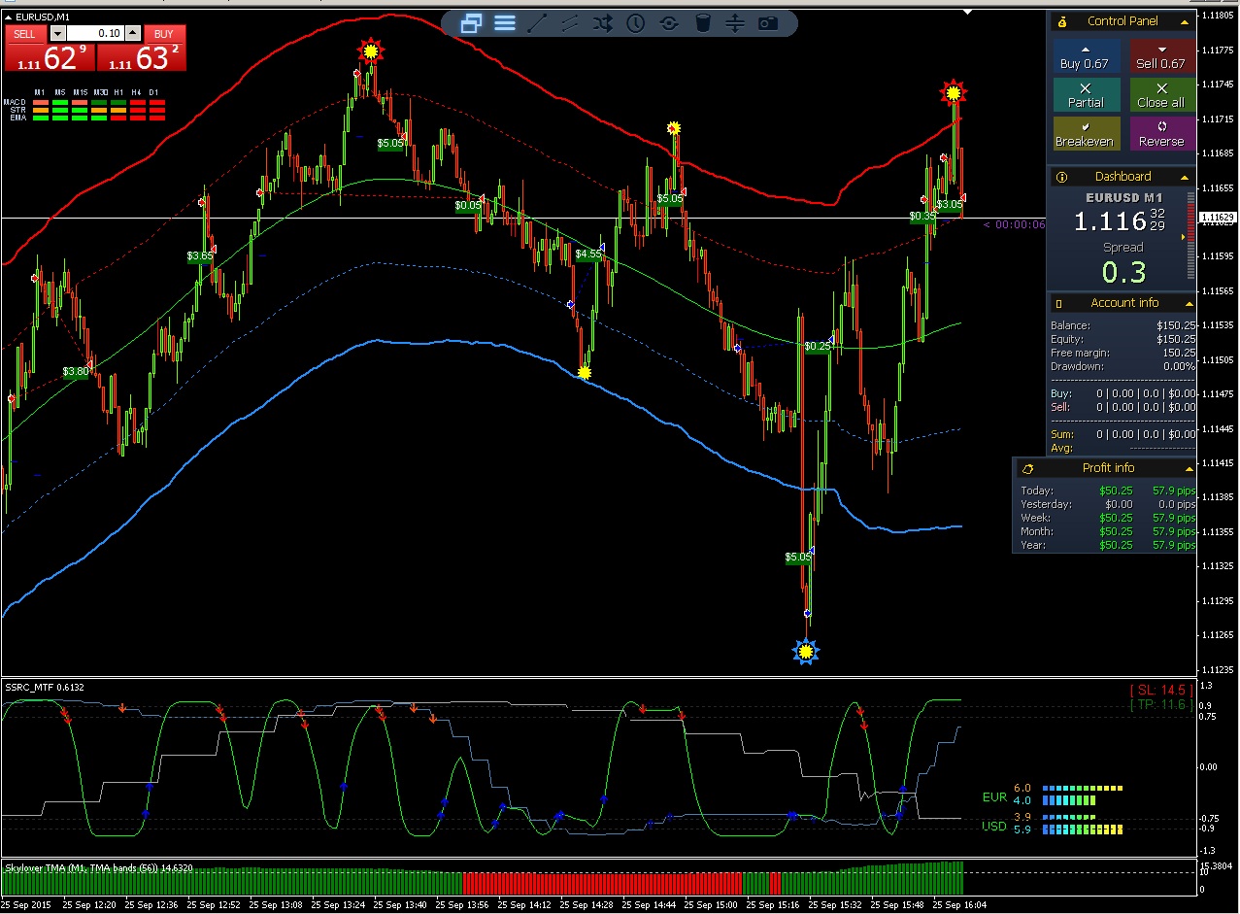Click the eye-like visibility icon in toolbar
Image resolution: width=1240 pixels, height=914 pixels.
pyautogui.click(x=669, y=23)
